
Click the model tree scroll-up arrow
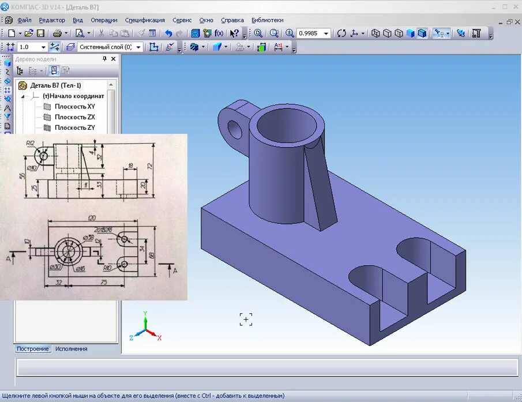coord(111,85)
